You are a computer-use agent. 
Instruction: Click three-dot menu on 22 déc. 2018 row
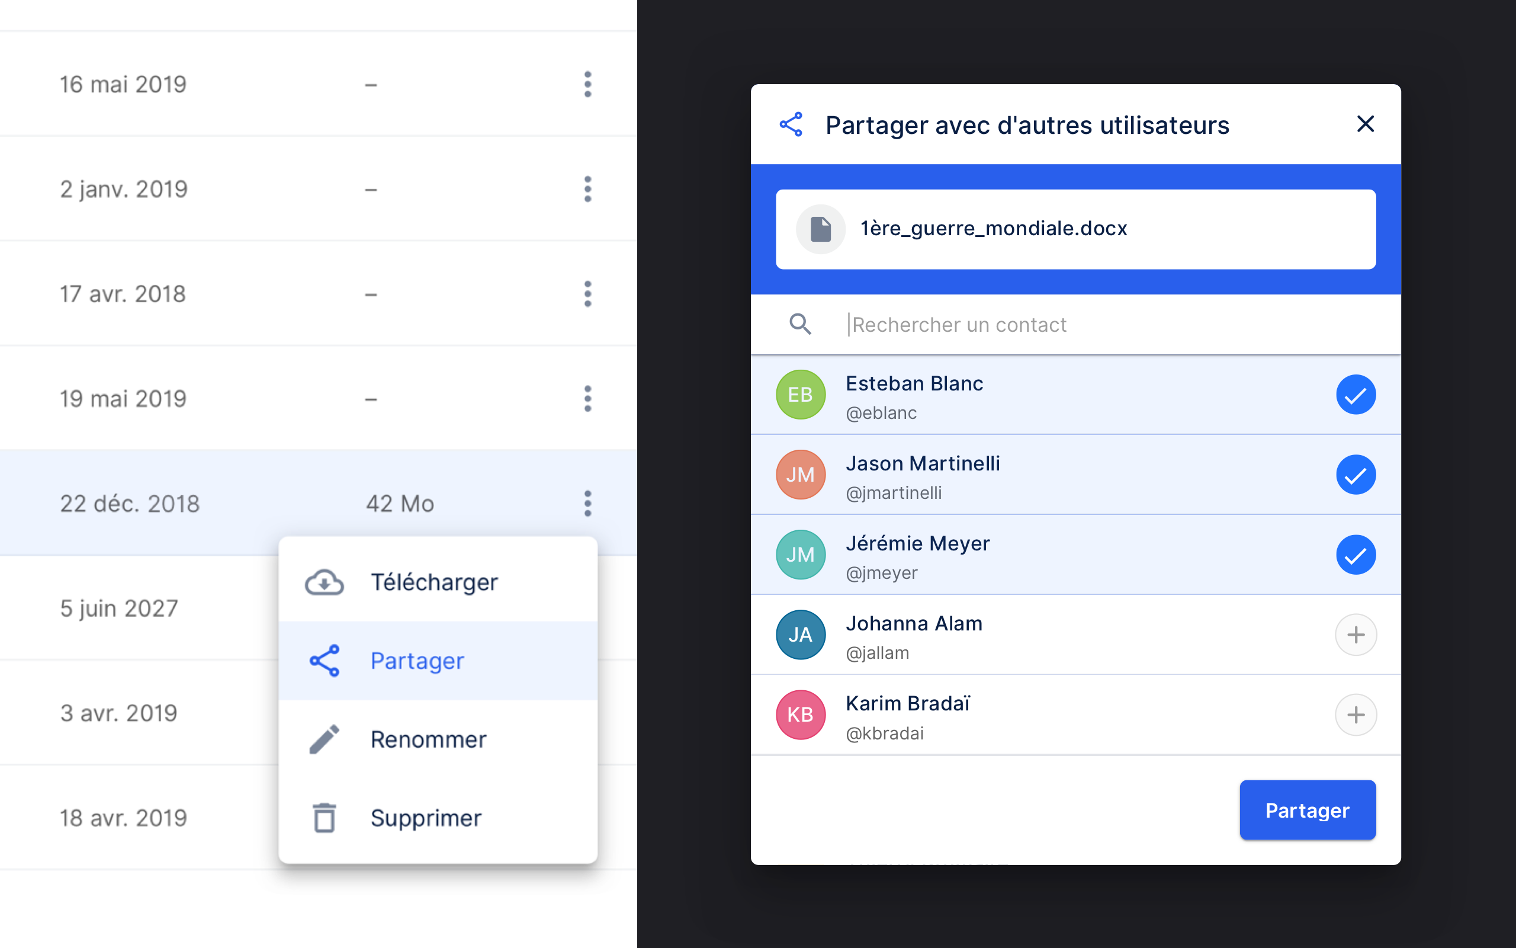[587, 503]
